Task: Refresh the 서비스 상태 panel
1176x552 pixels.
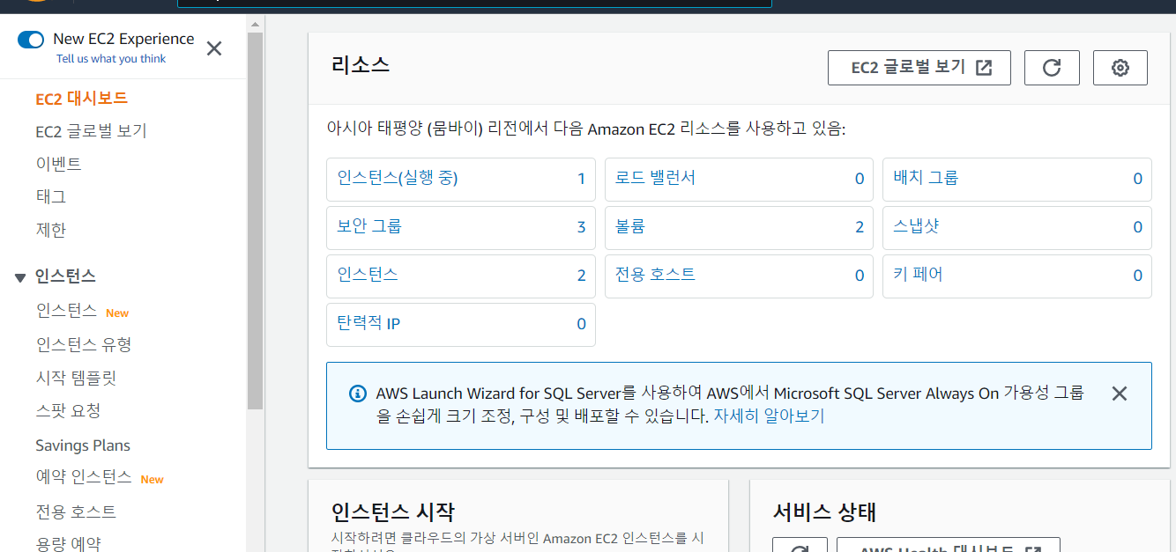Action: (x=800, y=545)
